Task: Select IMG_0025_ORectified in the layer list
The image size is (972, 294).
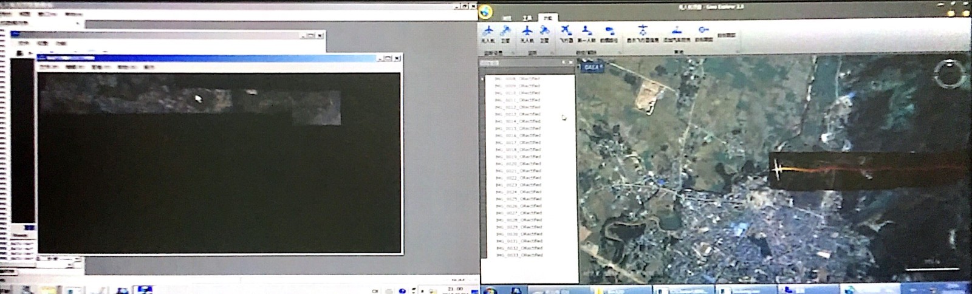Action: 518,199
